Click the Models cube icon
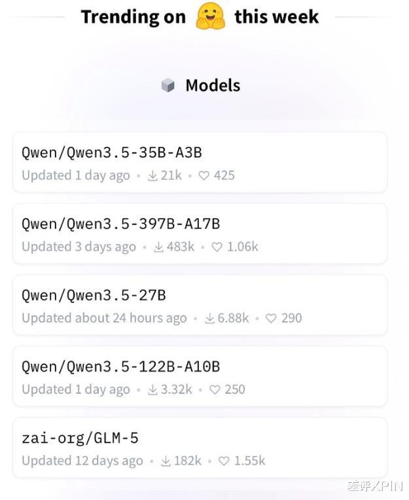409x500 pixels. point(168,86)
